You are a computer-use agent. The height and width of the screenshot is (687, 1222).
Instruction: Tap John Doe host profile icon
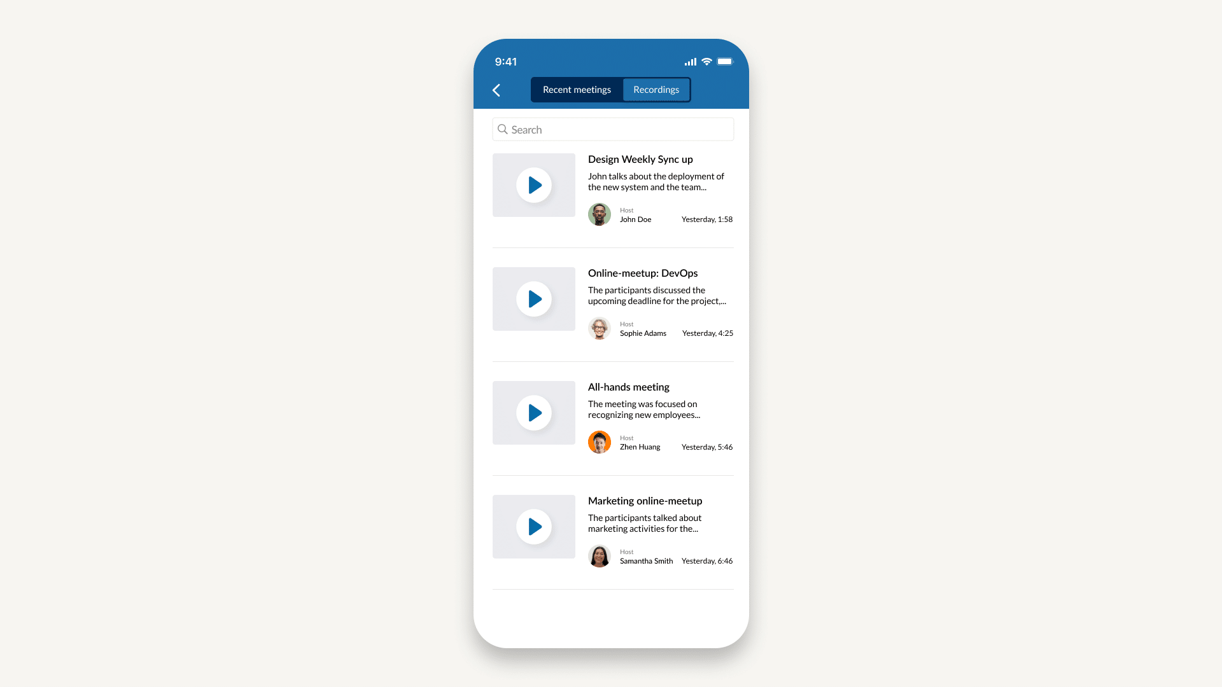600,215
